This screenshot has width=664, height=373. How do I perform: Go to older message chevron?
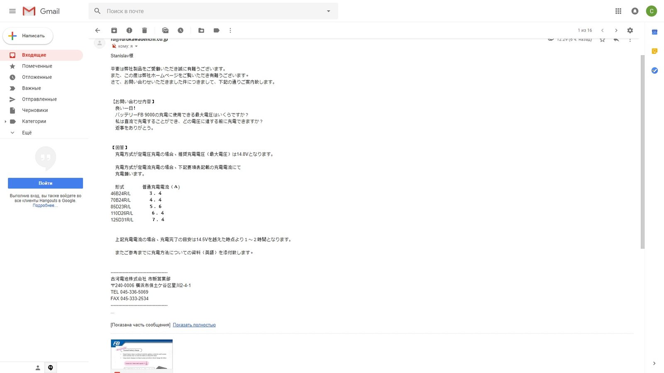click(616, 30)
